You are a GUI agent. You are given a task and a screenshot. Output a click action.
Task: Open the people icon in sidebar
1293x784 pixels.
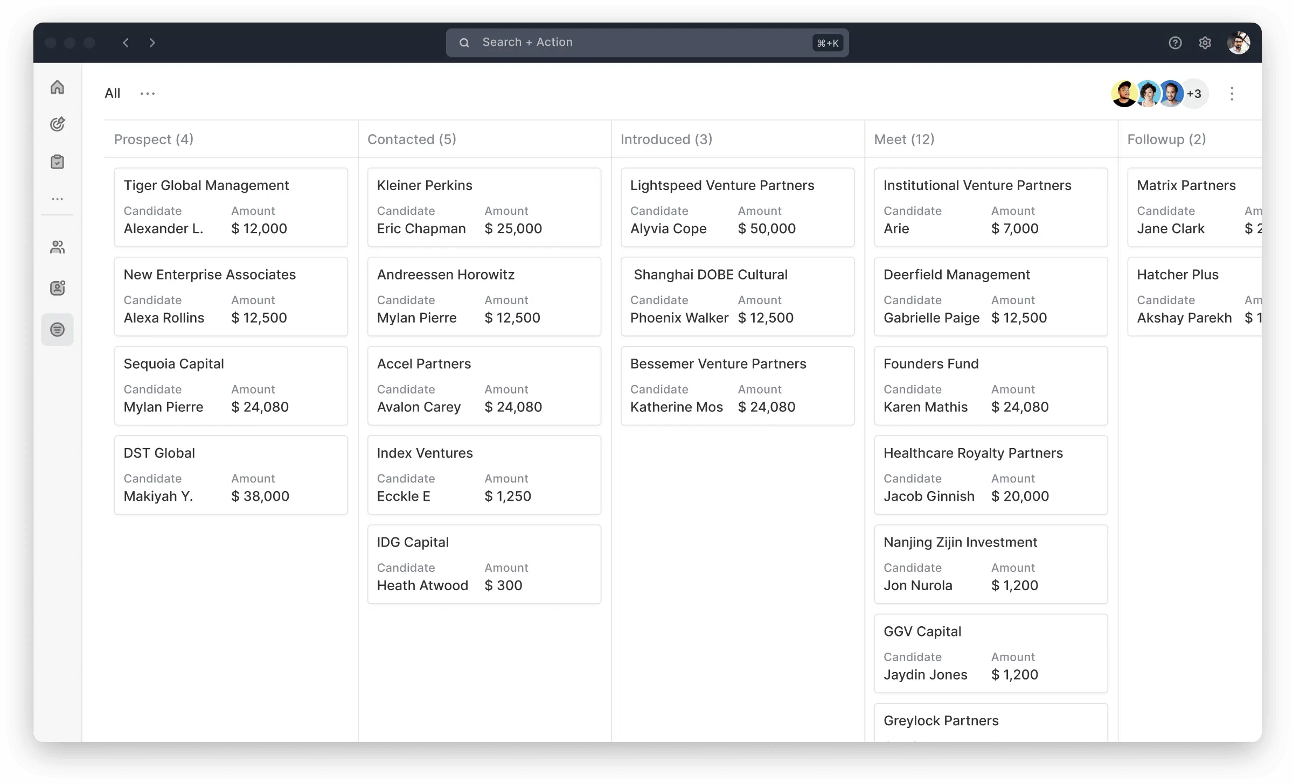[57, 247]
